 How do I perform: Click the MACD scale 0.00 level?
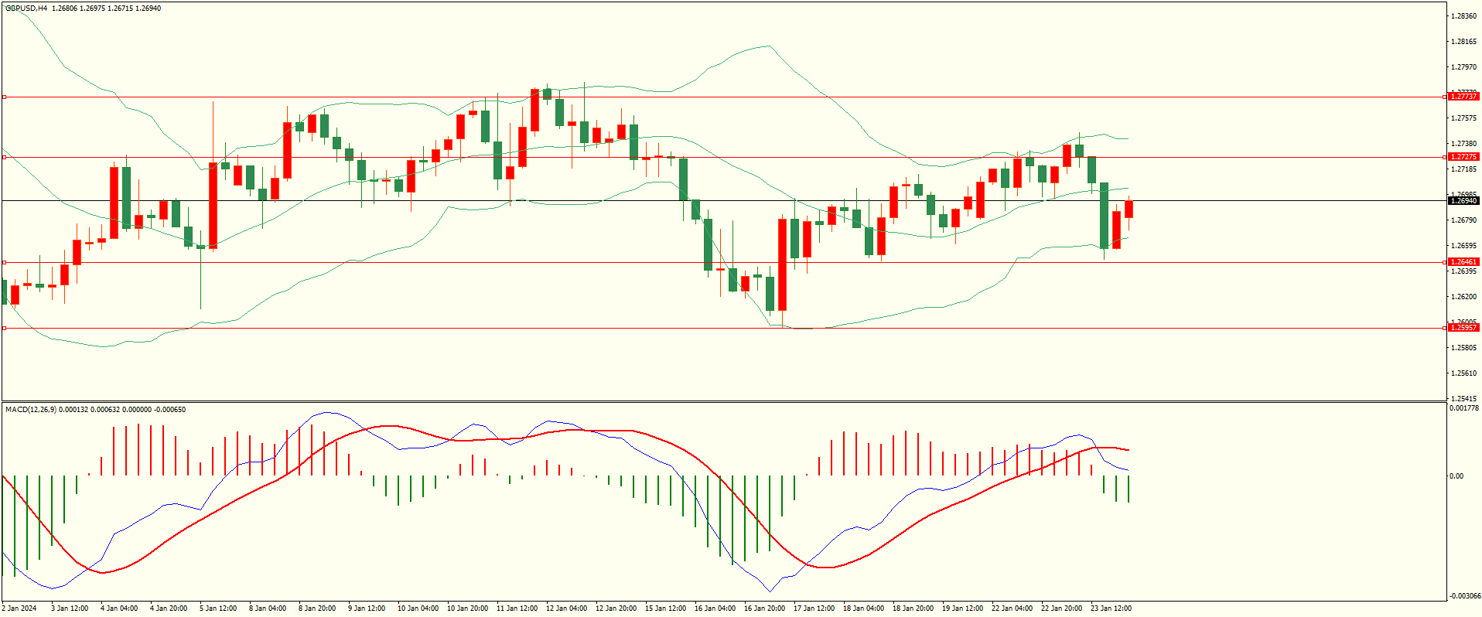click(x=1456, y=476)
